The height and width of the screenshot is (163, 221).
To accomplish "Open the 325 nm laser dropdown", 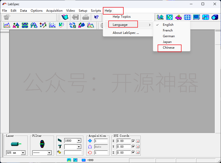I will (23, 153).
